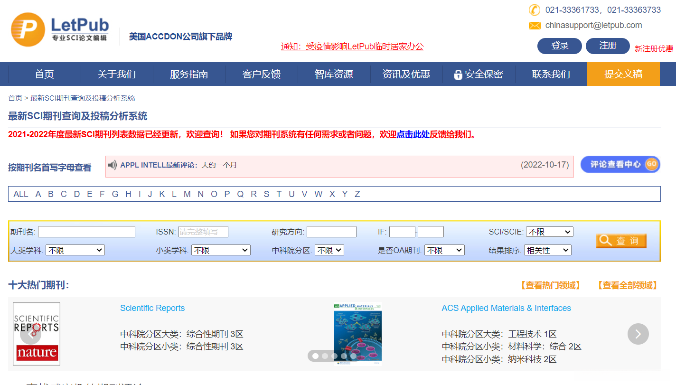
Task: Click the APPL INTELL最新评论 notice text
Action: tap(178, 165)
